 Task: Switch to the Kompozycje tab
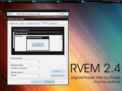click(14, 24)
